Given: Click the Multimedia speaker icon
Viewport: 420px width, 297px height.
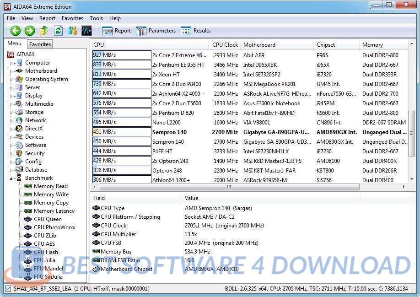Looking at the screenshot, I should click(x=19, y=103).
